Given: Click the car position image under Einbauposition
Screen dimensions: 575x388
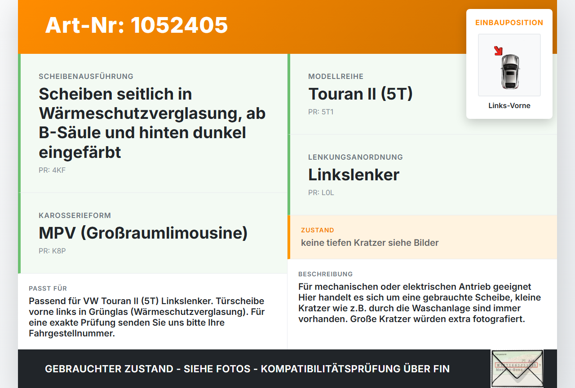Looking at the screenshot, I should 509,65.
